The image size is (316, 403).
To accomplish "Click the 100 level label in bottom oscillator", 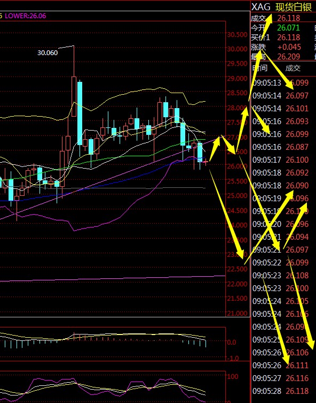I will point(232,377).
